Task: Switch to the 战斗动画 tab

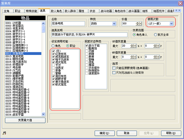Action: [106, 11]
